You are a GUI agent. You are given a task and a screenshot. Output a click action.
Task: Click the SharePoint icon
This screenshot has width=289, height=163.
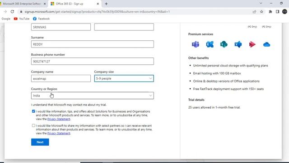pyautogui.click(x=224, y=44)
